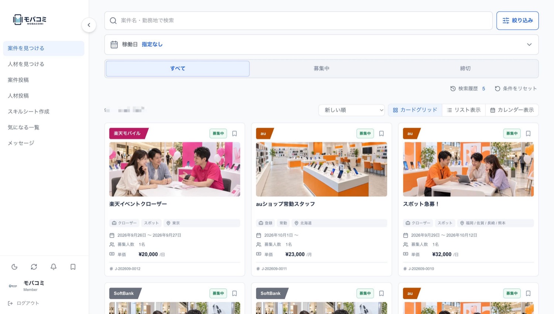Open the 新しい順 sort dropdown
The width and height of the screenshot is (554, 314).
pyautogui.click(x=351, y=110)
